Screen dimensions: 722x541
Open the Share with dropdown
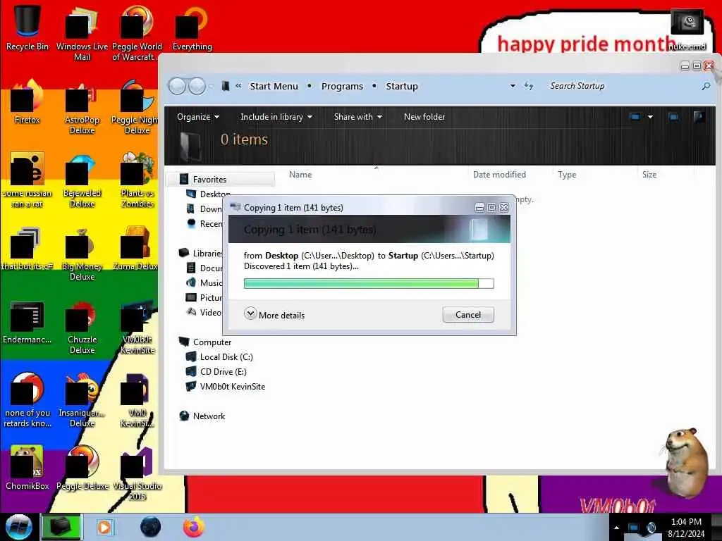[357, 117]
